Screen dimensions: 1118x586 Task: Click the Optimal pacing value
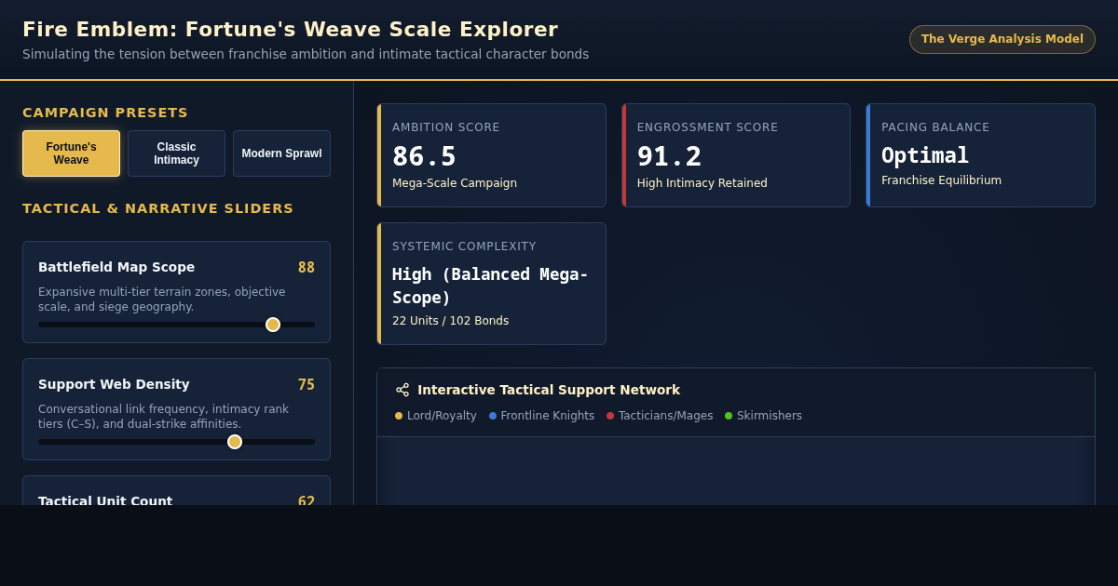925,155
